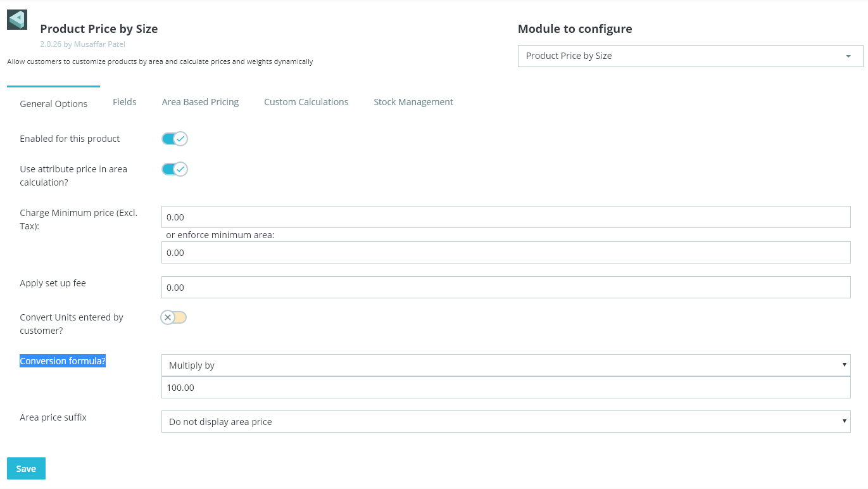
Task: Open the Area Based Pricing tab
Action: pos(200,102)
